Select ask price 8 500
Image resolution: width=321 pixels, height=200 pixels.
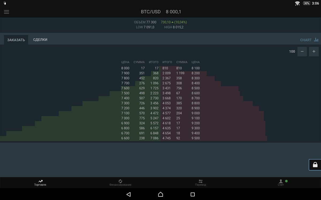[x=196, y=88]
